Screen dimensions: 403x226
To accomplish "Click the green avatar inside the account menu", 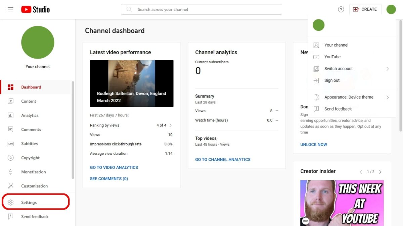I will click(318, 25).
